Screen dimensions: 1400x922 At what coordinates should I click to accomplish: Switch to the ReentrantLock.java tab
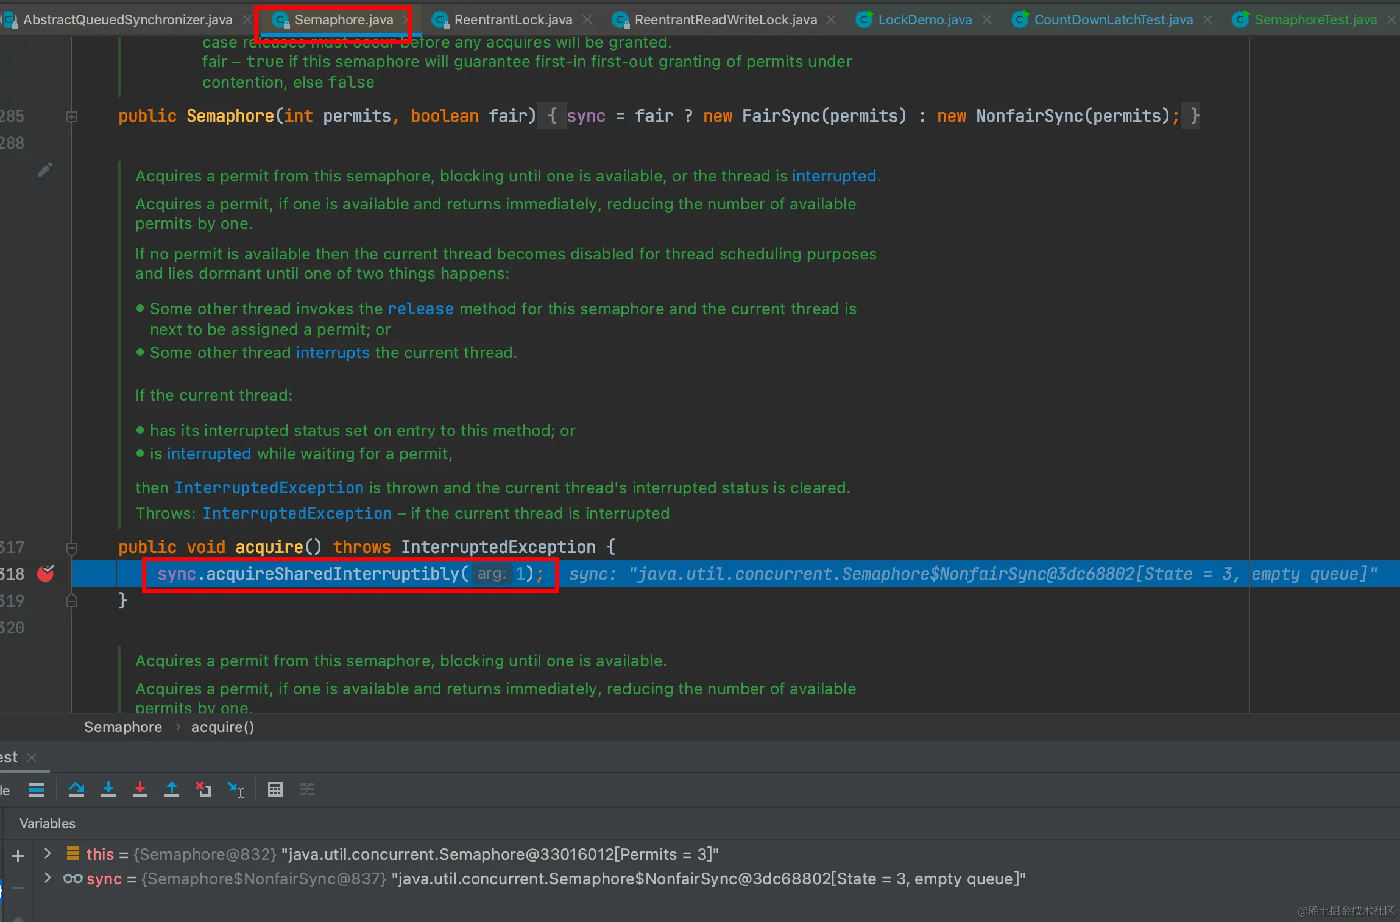pyautogui.click(x=513, y=19)
